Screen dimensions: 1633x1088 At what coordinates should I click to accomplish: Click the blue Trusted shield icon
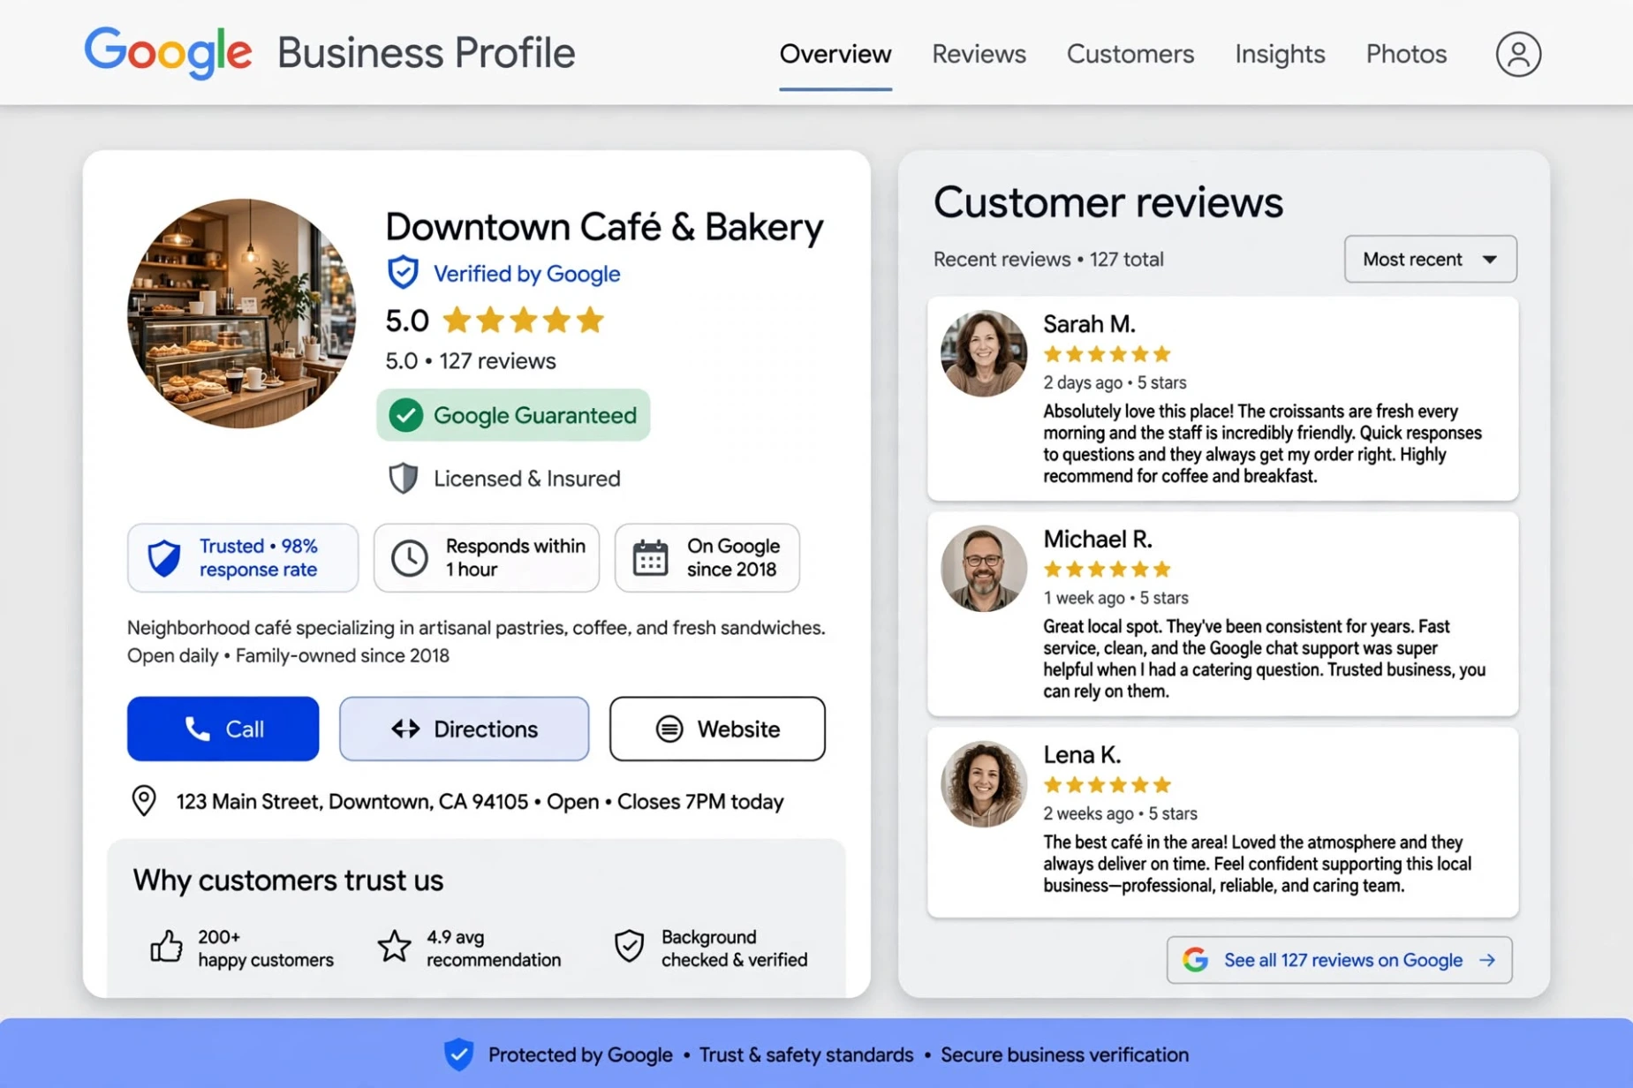164,558
